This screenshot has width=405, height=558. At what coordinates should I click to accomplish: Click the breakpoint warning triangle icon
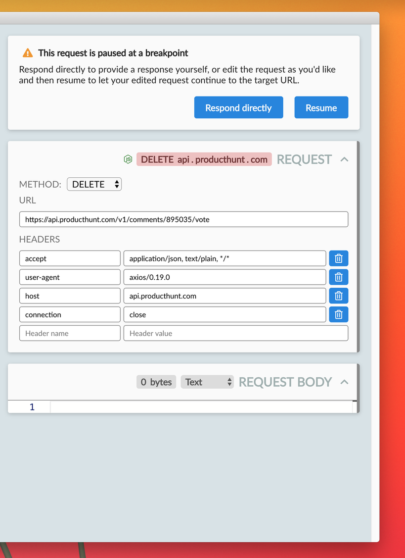click(x=27, y=52)
